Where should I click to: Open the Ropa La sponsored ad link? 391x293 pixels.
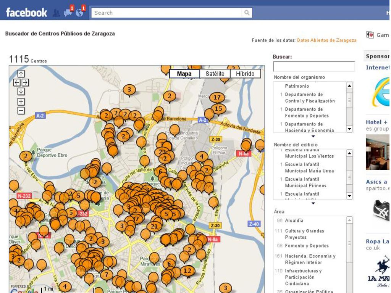pos(378,241)
